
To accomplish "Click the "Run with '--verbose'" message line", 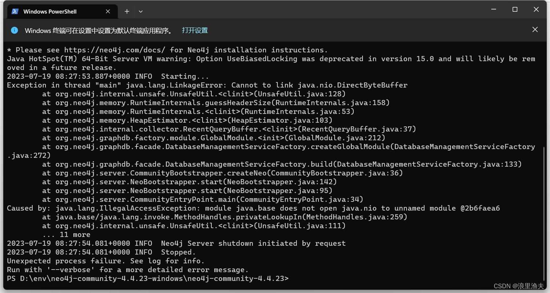I will tap(128, 270).
